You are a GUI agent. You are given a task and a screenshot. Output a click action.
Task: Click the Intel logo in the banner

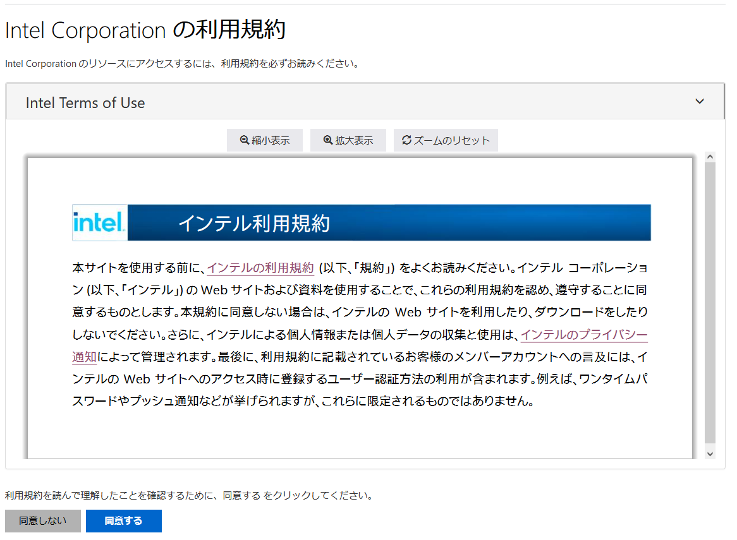pyautogui.click(x=100, y=222)
